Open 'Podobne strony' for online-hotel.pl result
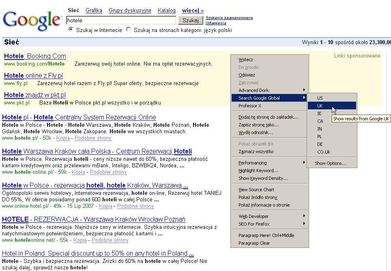Image resolution: width=391 pixels, height=271 pixels. click(x=135, y=206)
